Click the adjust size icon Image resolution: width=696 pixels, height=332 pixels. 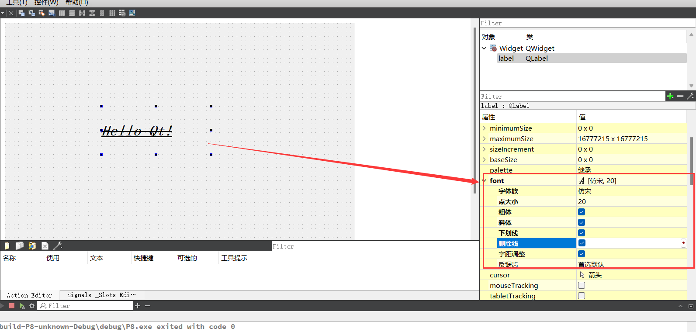(132, 13)
